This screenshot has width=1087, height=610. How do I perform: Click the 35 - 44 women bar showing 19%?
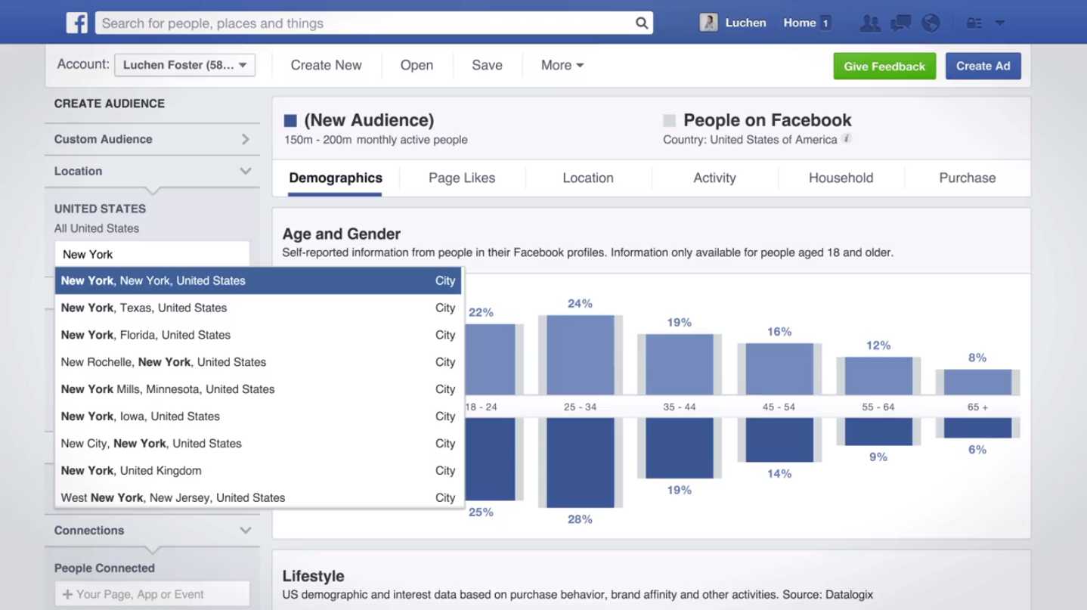coord(679,364)
